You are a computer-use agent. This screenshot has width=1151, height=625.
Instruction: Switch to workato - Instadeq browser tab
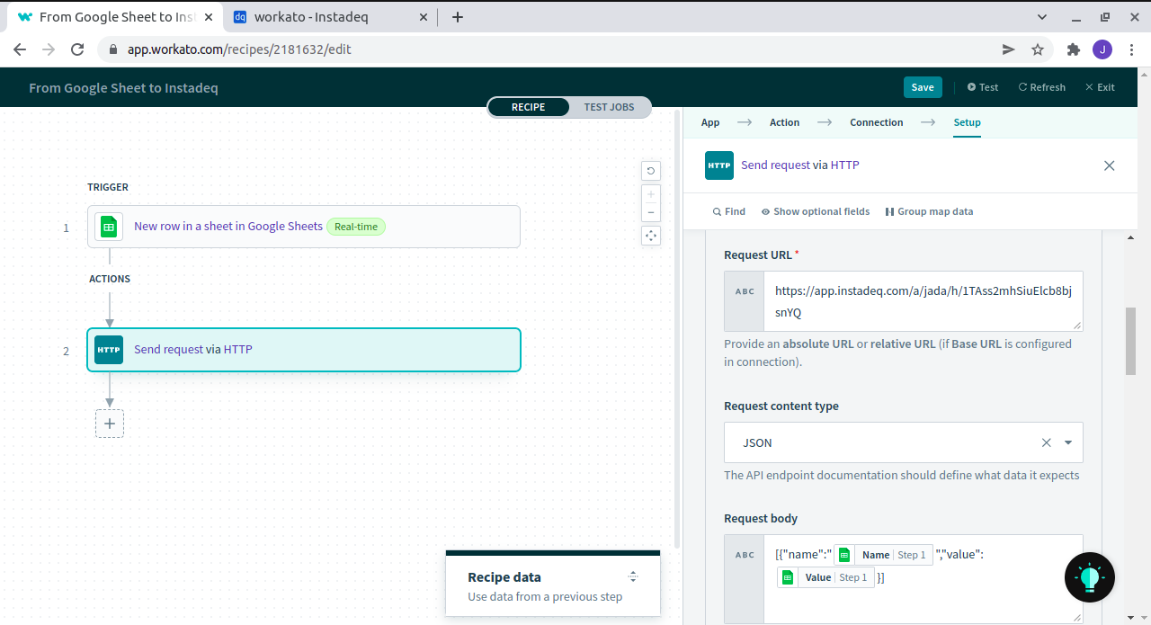[332, 17]
